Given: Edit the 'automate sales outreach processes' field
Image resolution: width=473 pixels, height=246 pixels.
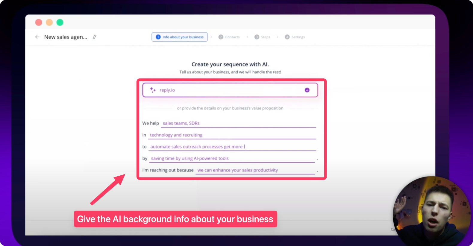Looking at the screenshot, I should [232, 147].
